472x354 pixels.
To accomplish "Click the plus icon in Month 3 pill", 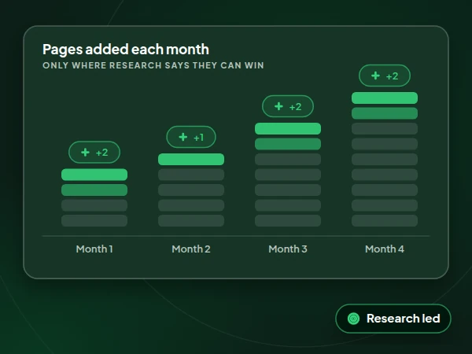I will 278,106.
